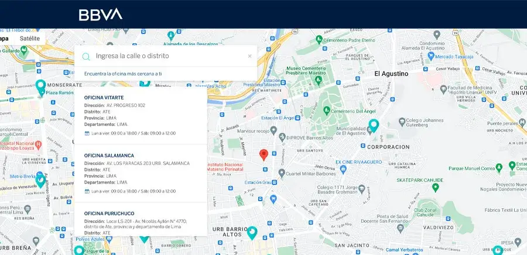The width and height of the screenshot is (527, 255).
Task: Click 'Encuentra la oficina más cercana a ti' link
Action: (x=123, y=74)
